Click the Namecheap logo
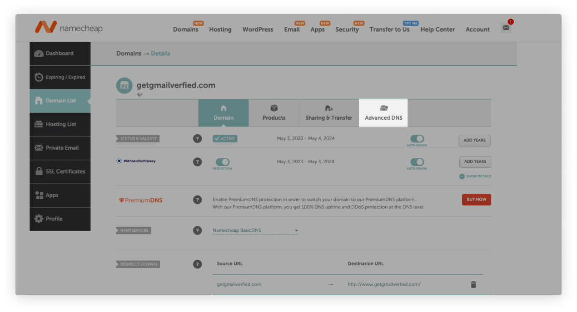This screenshot has width=577, height=312. [69, 27]
